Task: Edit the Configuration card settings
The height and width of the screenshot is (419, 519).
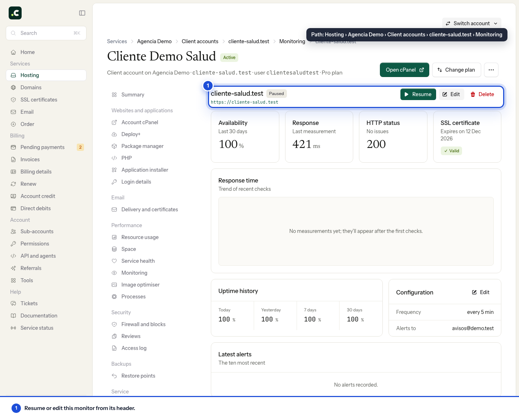Action: (x=481, y=292)
